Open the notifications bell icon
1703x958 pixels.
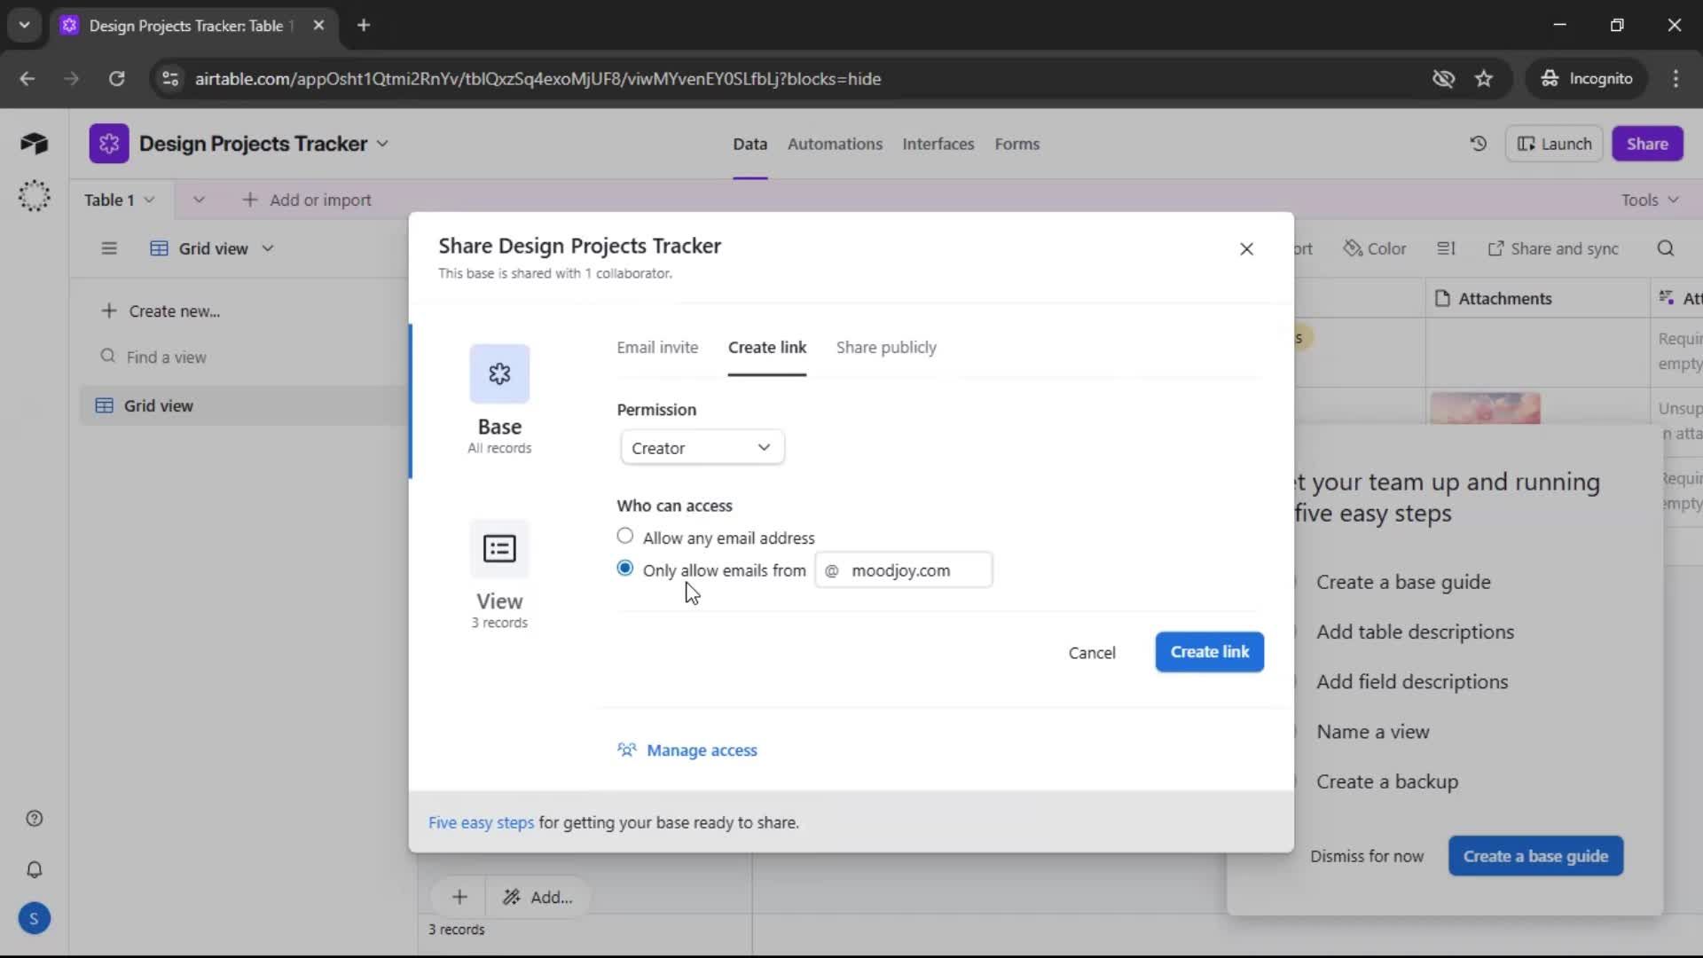[34, 869]
